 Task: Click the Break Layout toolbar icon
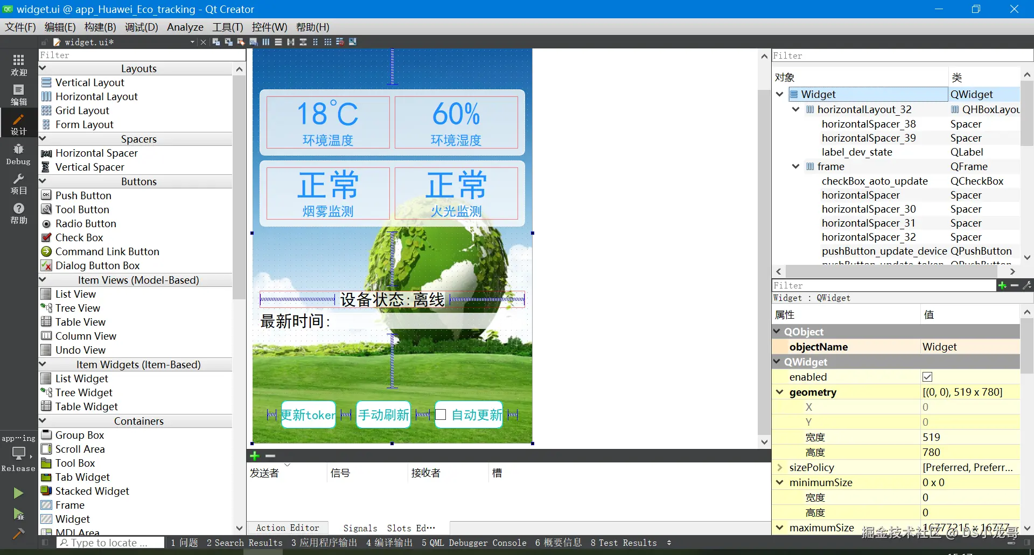pyautogui.click(x=340, y=42)
